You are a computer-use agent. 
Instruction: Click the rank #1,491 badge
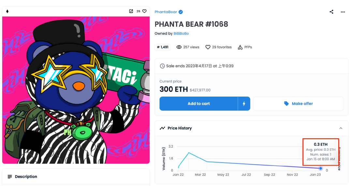click(x=163, y=47)
